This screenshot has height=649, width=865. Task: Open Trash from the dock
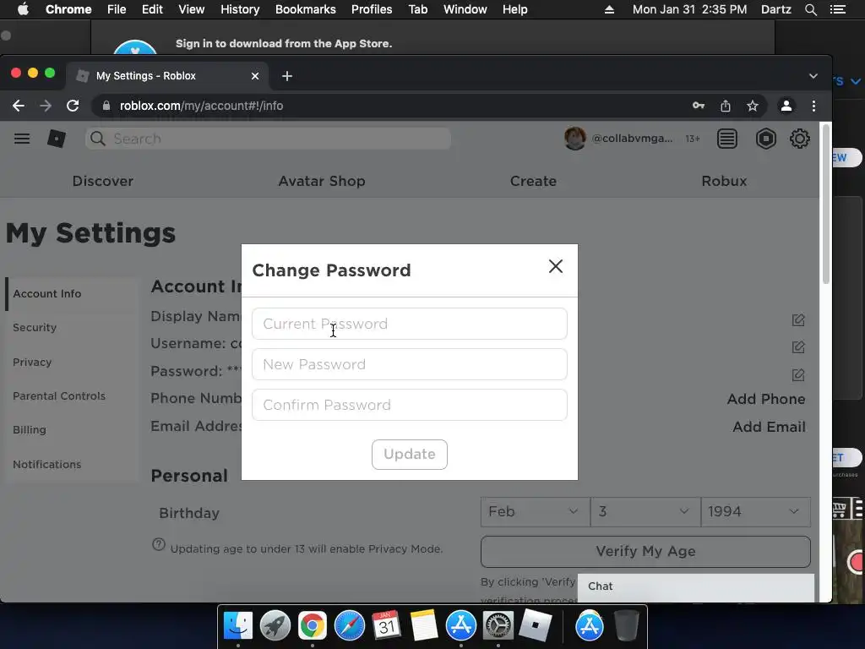coord(626,626)
